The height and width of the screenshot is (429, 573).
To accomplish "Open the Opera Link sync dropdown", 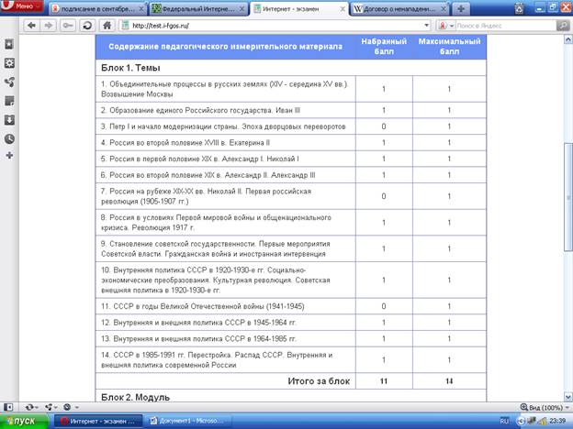I will 32,407.
